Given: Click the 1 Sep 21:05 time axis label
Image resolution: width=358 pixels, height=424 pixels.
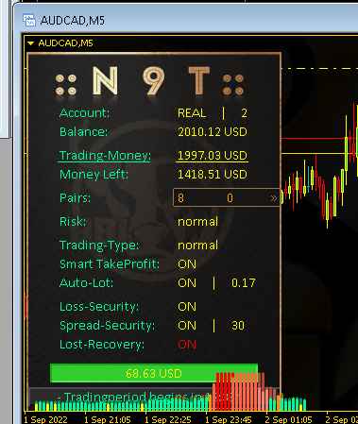Looking at the screenshot, I should [108, 420].
